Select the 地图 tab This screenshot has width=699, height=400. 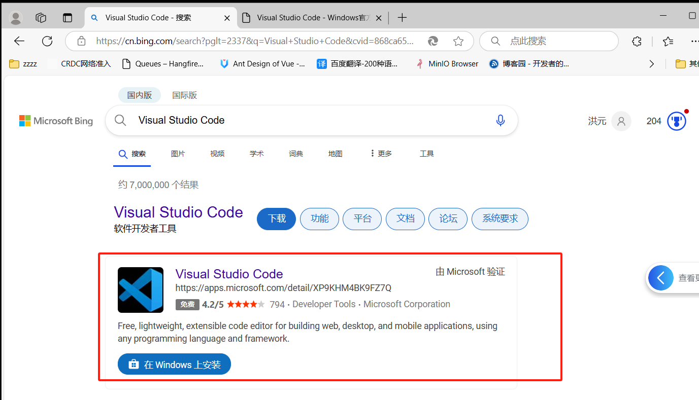click(336, 154)
